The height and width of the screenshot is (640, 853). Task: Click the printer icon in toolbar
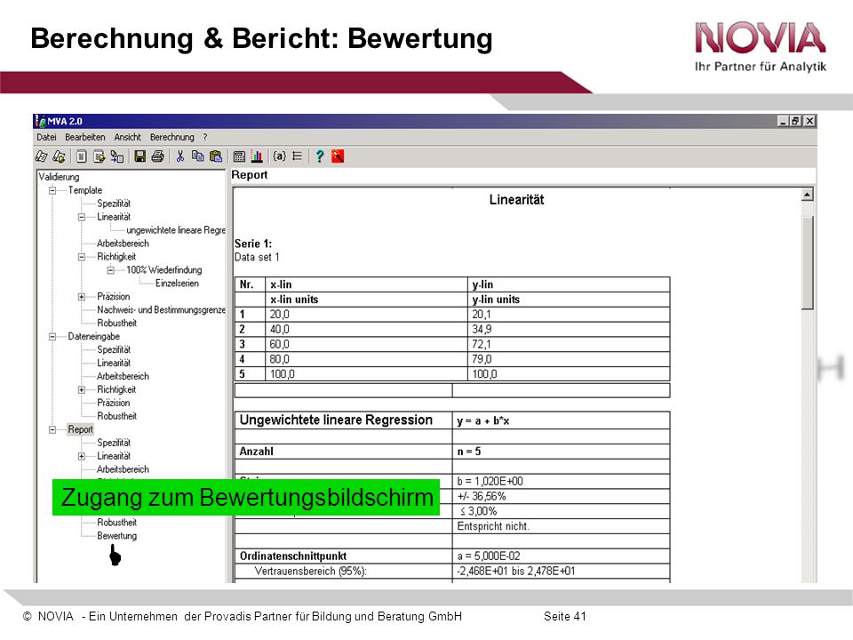click(x=158, y=156)
